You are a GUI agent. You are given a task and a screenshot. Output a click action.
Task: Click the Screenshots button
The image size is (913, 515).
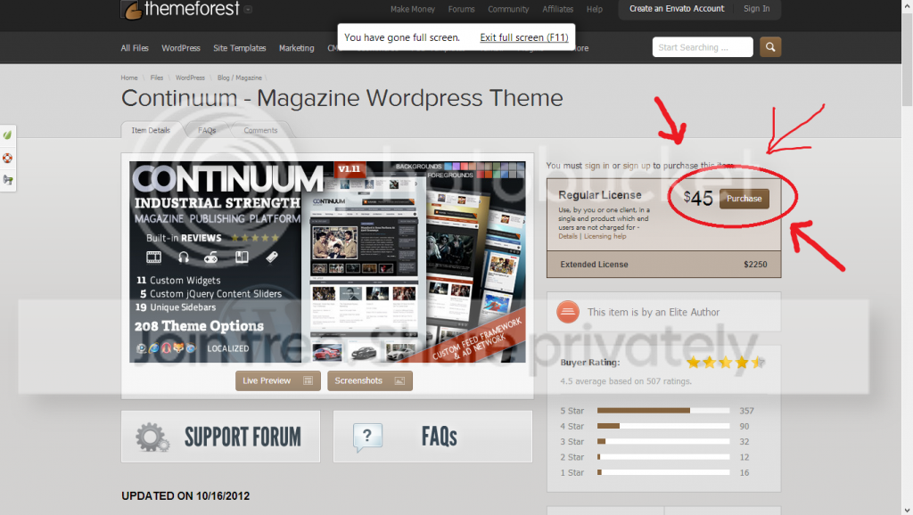[x=370, y=380]
